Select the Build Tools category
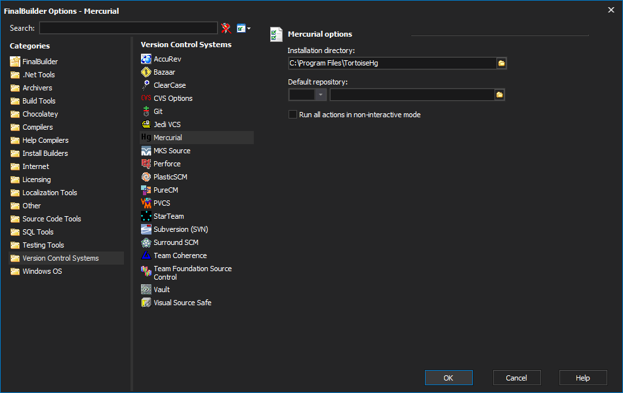 (39, 101)
